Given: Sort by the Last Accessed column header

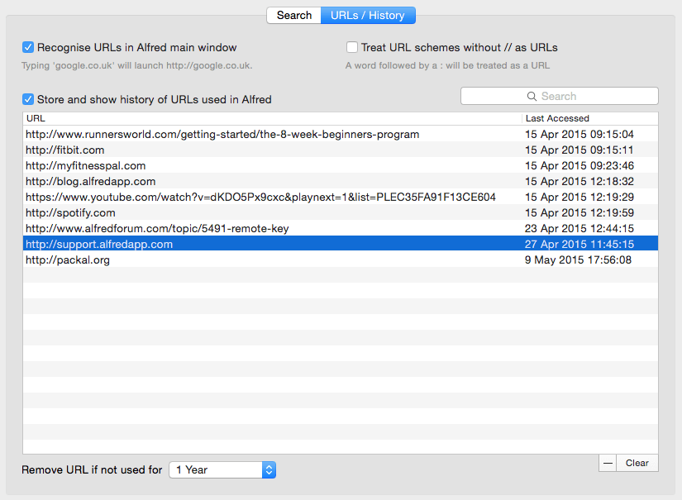Looking at the screenshot, I should [x=590, y=118].
